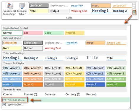Apply the Comma number format
The image size is (140, 111).
[12, 95]
